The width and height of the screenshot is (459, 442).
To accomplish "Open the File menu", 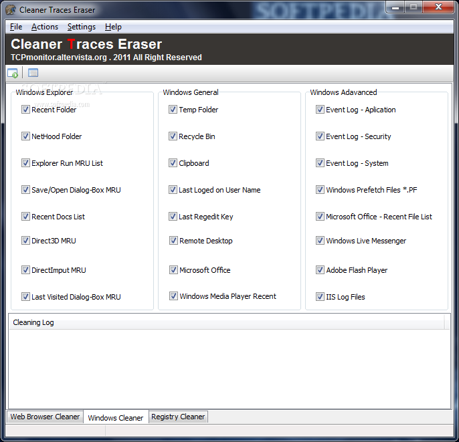I will (x=16, y=27).
